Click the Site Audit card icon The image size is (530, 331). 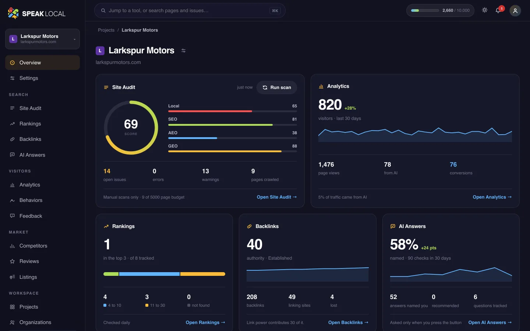click(106, 87)
